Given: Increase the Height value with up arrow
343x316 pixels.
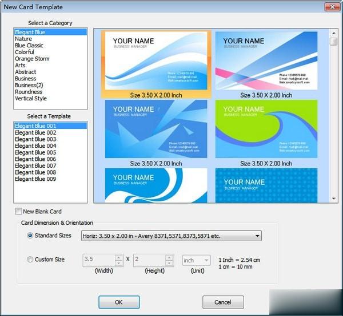Looking at the screenshot, I should tap(169, 258).
